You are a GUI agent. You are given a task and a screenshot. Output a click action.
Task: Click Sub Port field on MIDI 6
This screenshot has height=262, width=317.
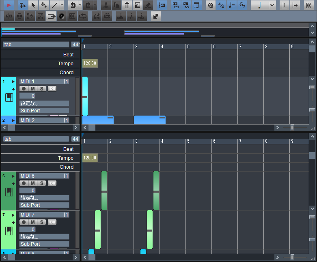44,205
